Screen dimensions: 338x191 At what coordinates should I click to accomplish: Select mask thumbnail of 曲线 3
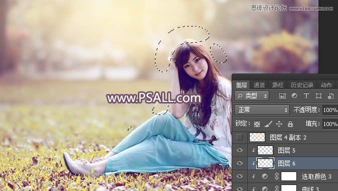pyautogui.click(x=289, y=188)
